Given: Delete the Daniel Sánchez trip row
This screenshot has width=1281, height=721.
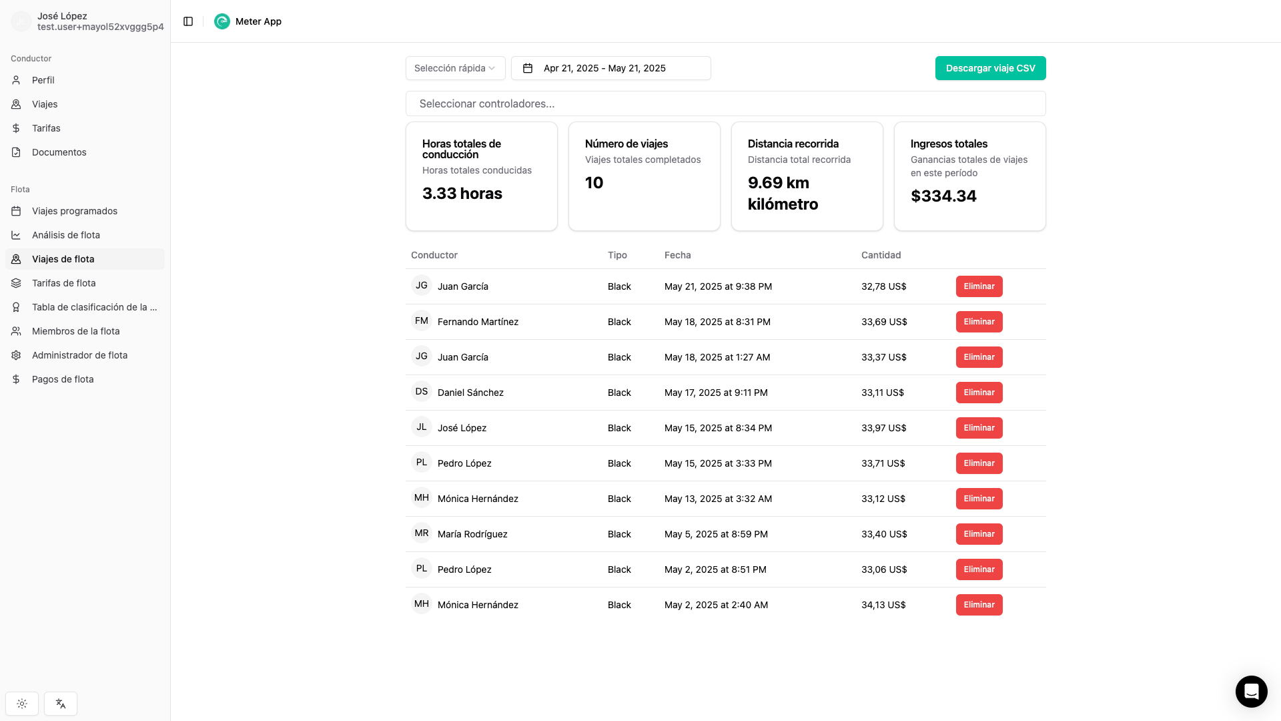Looking at the screenshot, I should point(979,393).
